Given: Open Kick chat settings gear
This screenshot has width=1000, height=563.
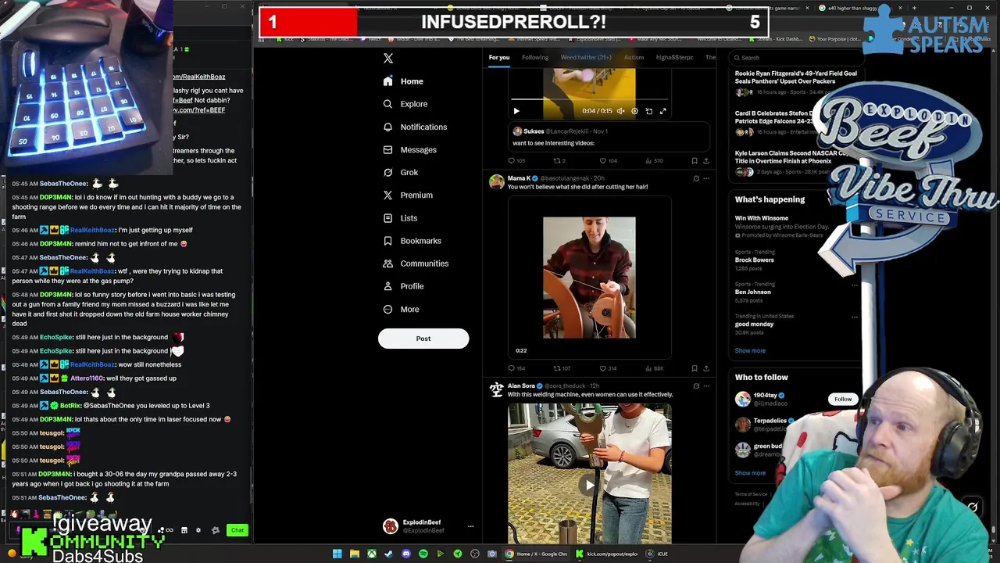Looking at the screenshot, I should pos(198,530).
